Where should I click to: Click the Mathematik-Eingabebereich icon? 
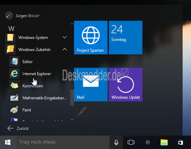pyautogui.click(x=14, y=98)
